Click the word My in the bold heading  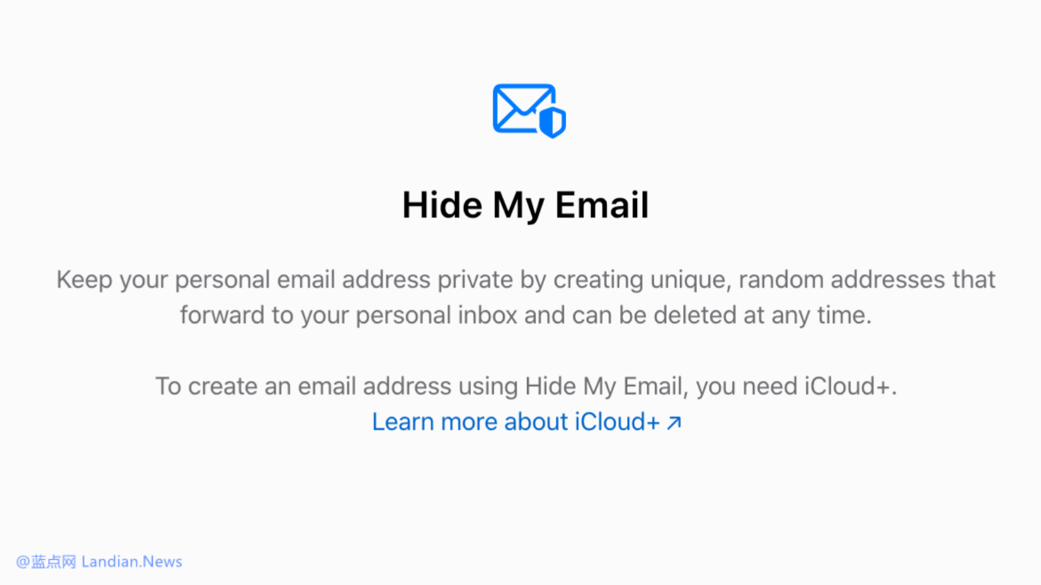[x=518, y=207]
